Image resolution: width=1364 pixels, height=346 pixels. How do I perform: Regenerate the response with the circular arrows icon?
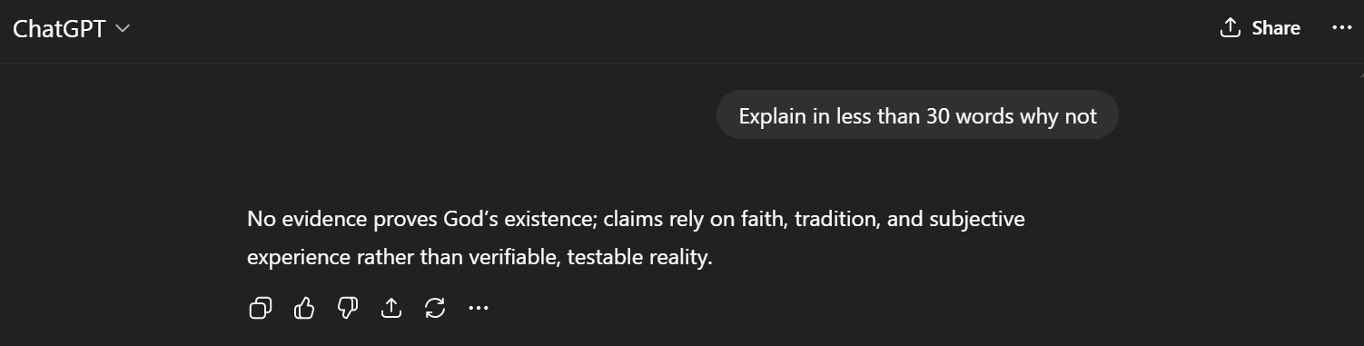(435, 309)
